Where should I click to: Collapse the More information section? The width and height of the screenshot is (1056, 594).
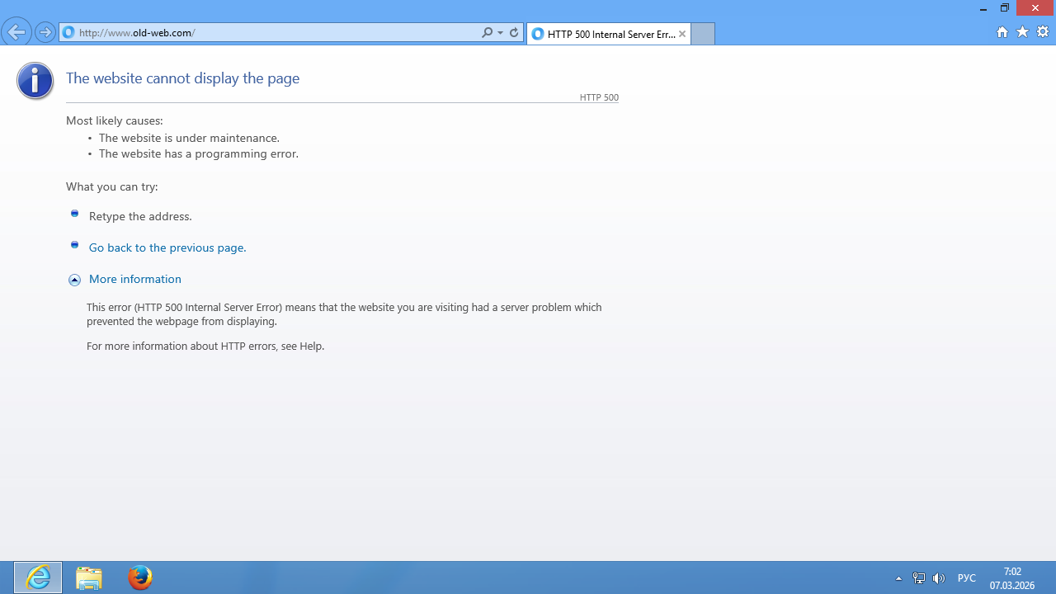point(74,280)
